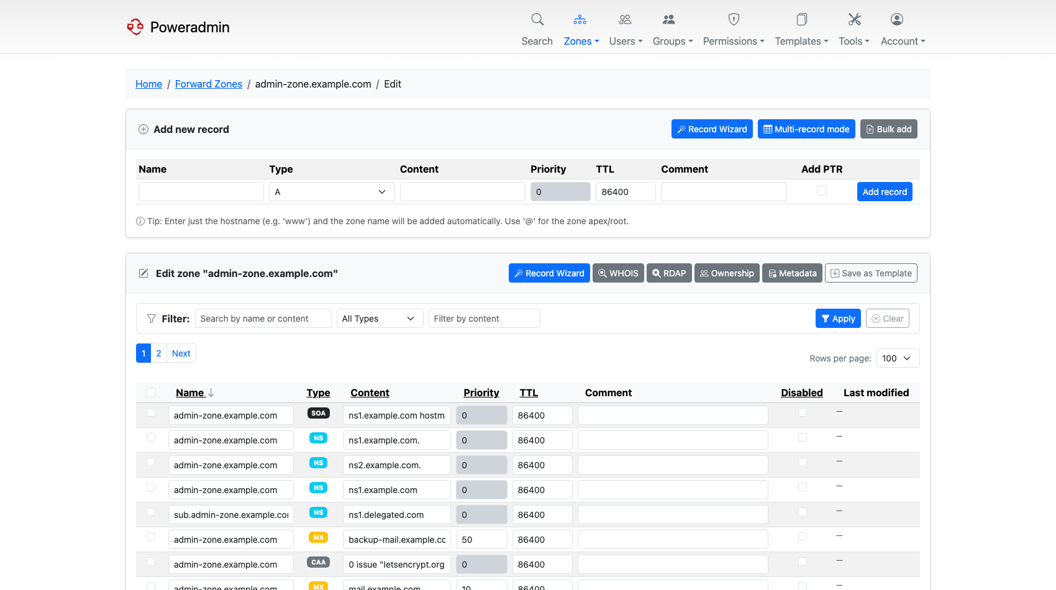The height and width of the screenshot is (590, 1056).
Task: Click the Permissions shield icon
Action: (x=734, y=19)
